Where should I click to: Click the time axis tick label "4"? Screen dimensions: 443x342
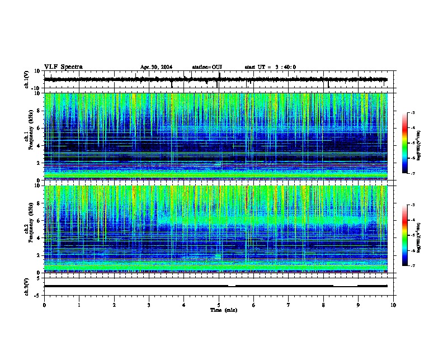click(x=183, y=305)
